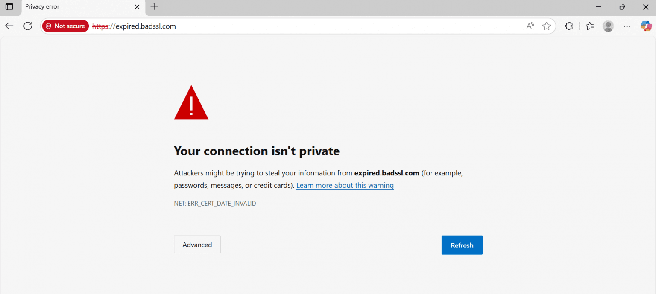Click the Not secure shield badge

(65, 26)
